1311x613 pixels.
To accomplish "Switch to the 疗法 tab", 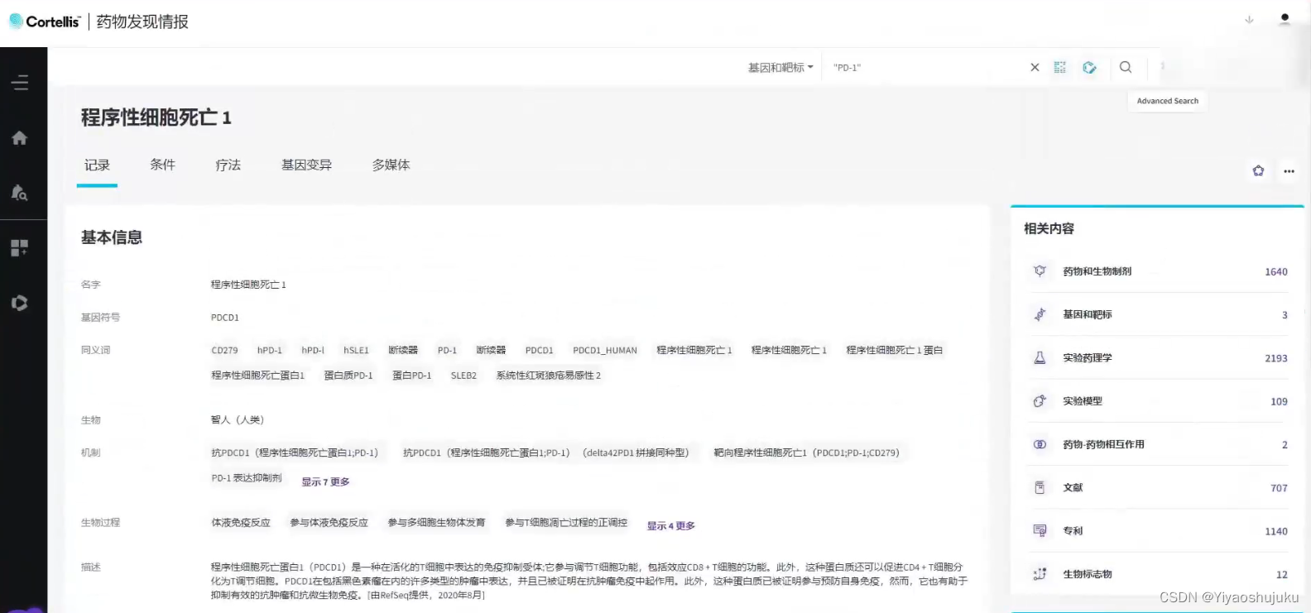I will 228,165.
